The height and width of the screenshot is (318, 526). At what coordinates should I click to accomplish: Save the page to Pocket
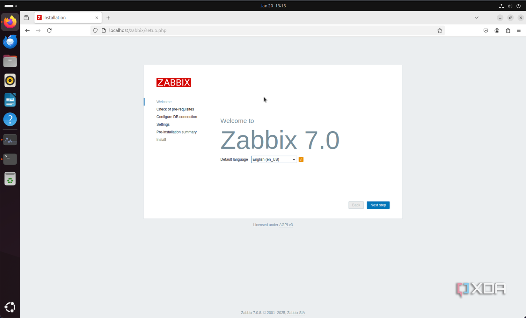pos(486,30)
